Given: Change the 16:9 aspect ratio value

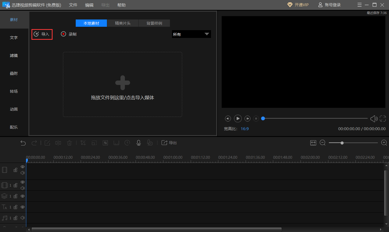Looking at the screenshot, I should (245, 129).
